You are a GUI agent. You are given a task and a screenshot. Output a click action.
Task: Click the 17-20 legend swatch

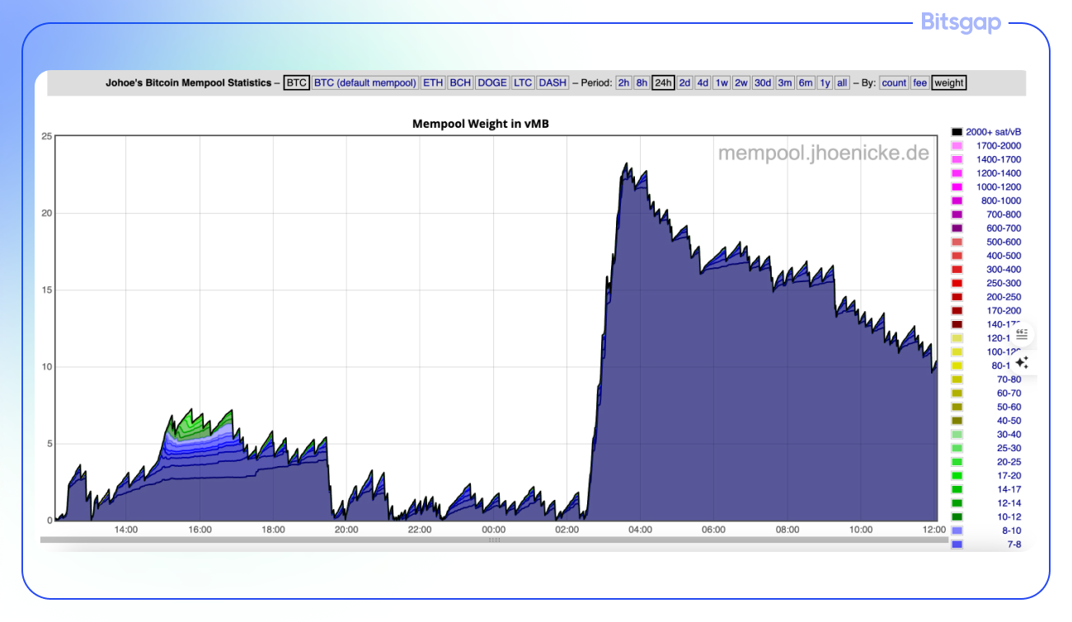tap(957, 475)
